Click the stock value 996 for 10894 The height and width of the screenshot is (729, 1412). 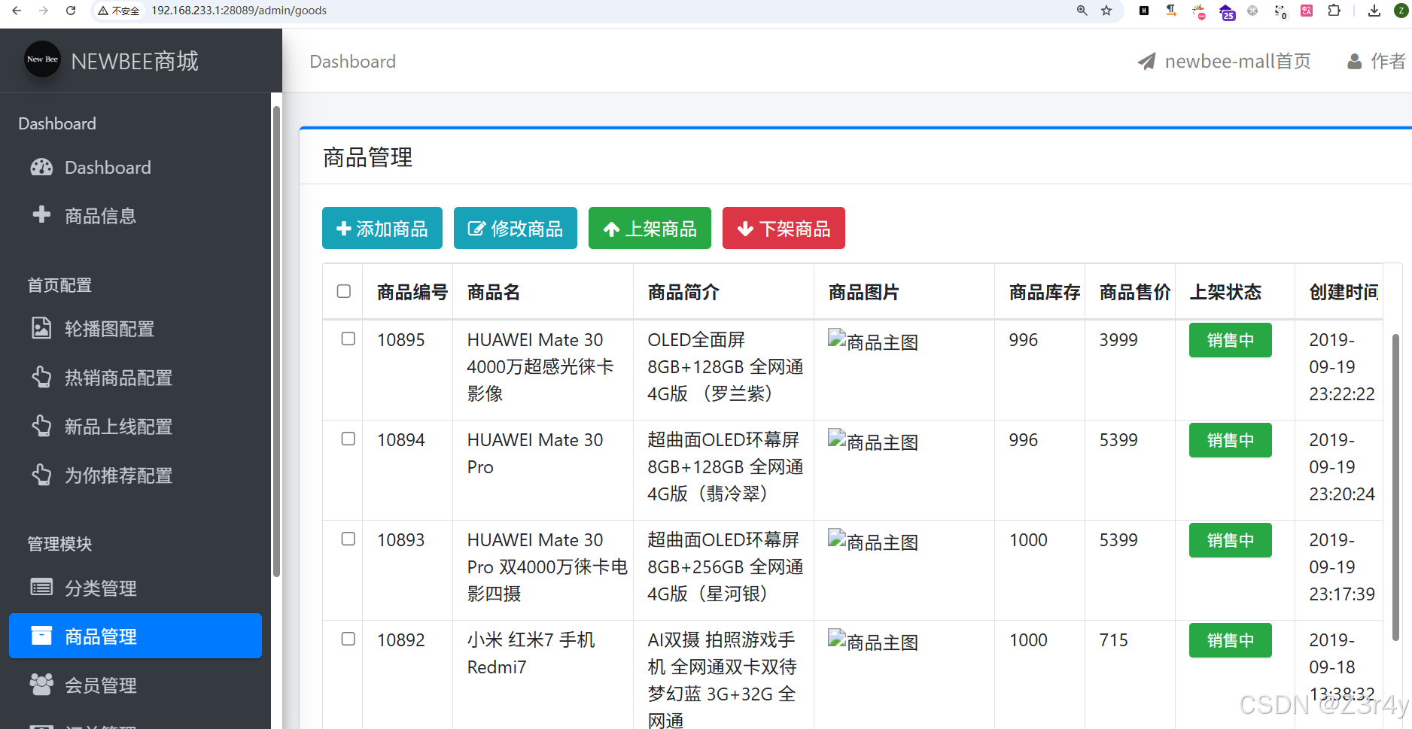point(1023,440)
